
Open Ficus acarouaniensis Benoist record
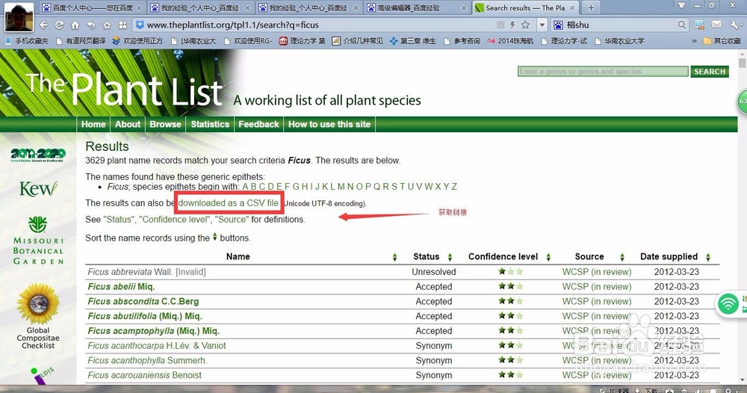pos(144,375)
